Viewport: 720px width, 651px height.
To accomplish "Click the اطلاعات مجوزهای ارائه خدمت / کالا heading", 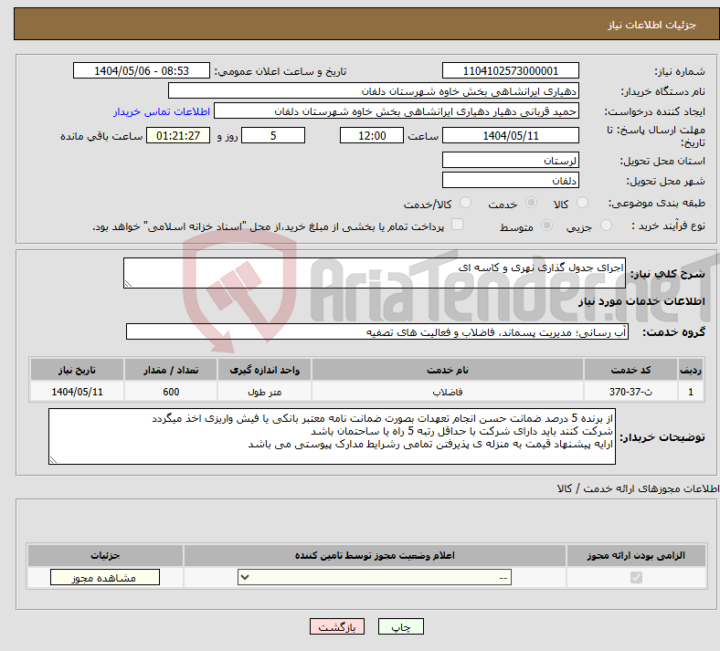I will click(638, 488).
